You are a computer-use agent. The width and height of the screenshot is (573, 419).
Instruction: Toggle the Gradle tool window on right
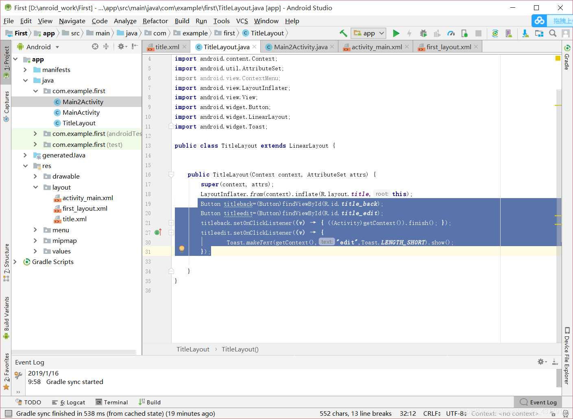pyautogui.click(x=567, y=57)
